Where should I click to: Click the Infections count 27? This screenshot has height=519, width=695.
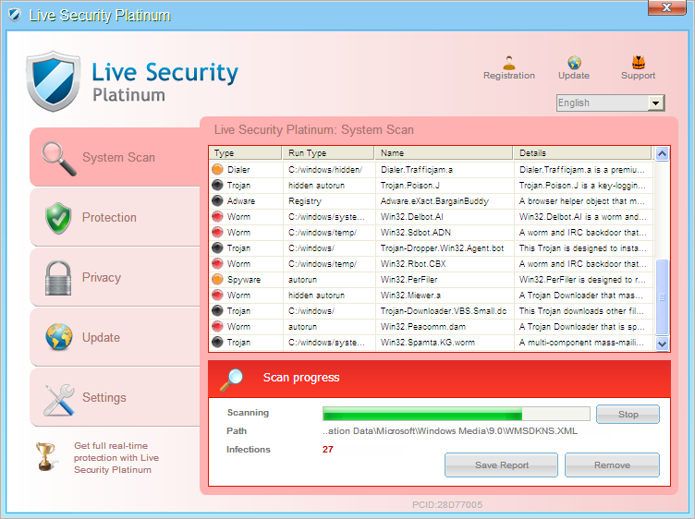(327, 449)
